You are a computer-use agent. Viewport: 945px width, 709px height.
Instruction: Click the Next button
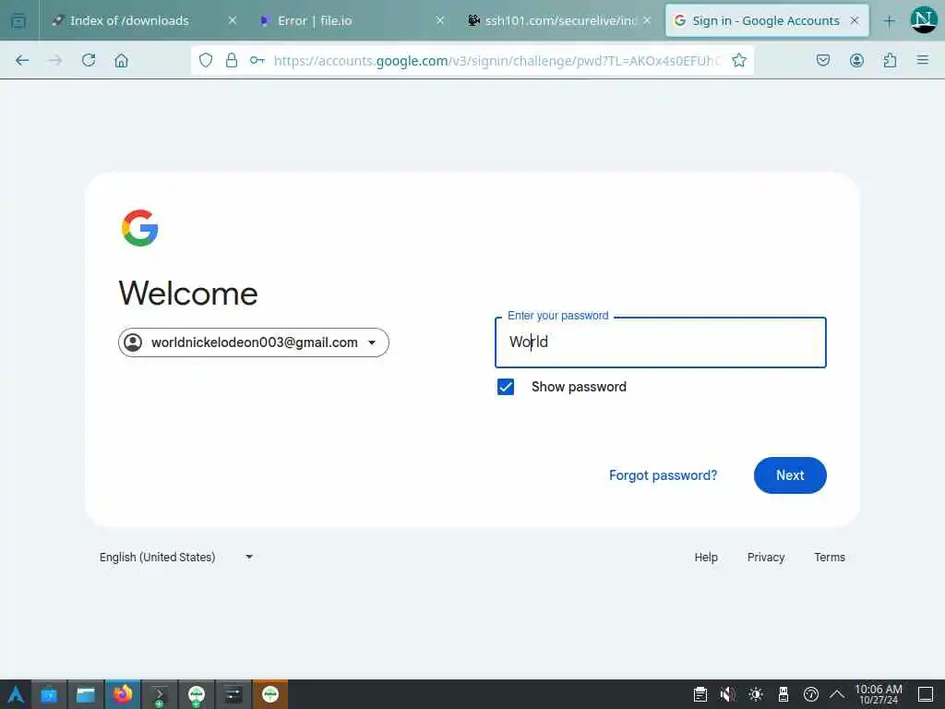(790, 475)
